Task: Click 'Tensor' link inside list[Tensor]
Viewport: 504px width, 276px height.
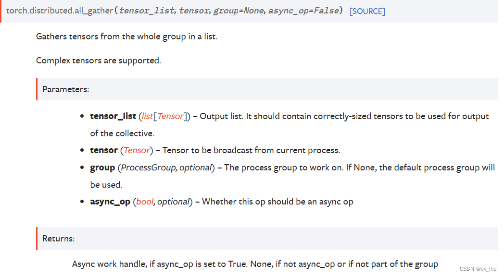Action: click(170, 116)
